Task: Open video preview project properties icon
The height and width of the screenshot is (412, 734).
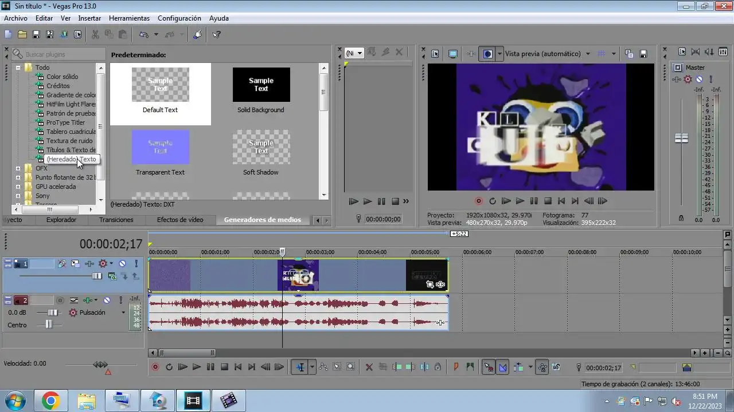Action: click(435, 54)
